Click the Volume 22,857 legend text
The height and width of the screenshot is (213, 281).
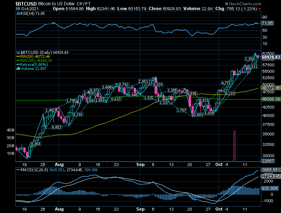[33, 69]
